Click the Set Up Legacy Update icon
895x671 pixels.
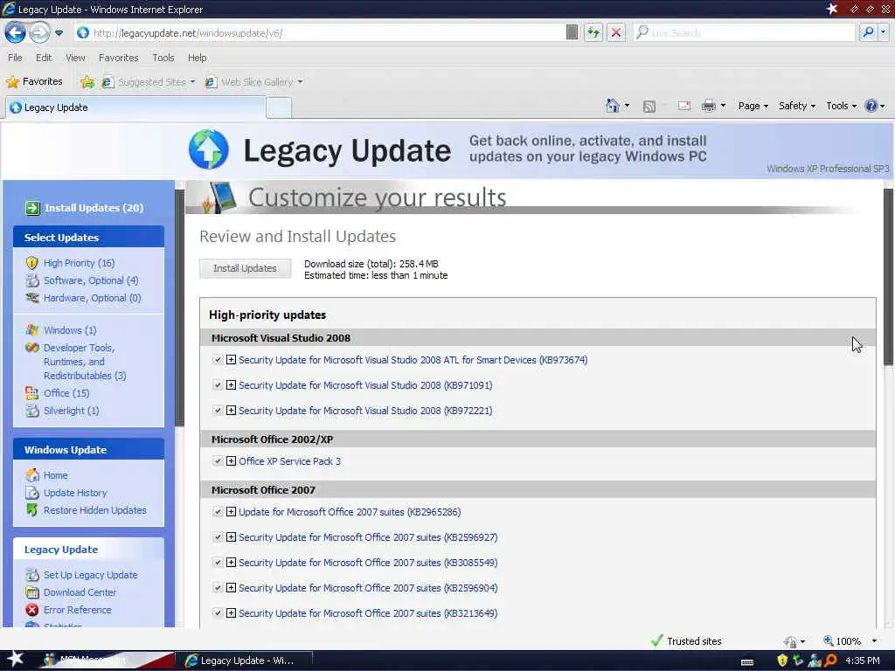pyautogui.click(x=32, y=575)
